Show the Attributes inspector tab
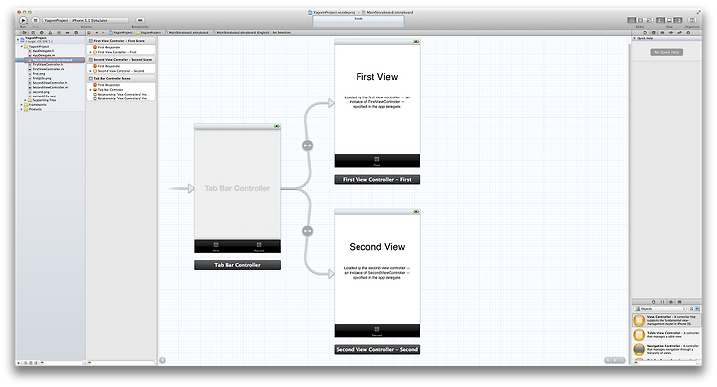717x387 pixels. coord(671,33)
